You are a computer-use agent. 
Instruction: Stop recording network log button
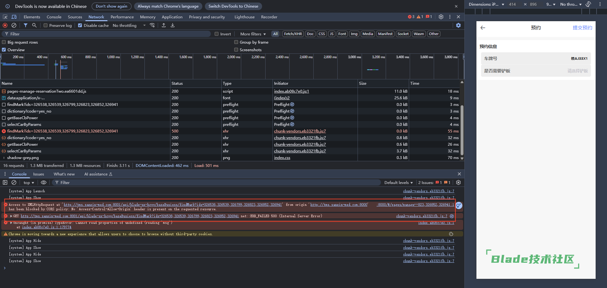(x=5, y=25)
